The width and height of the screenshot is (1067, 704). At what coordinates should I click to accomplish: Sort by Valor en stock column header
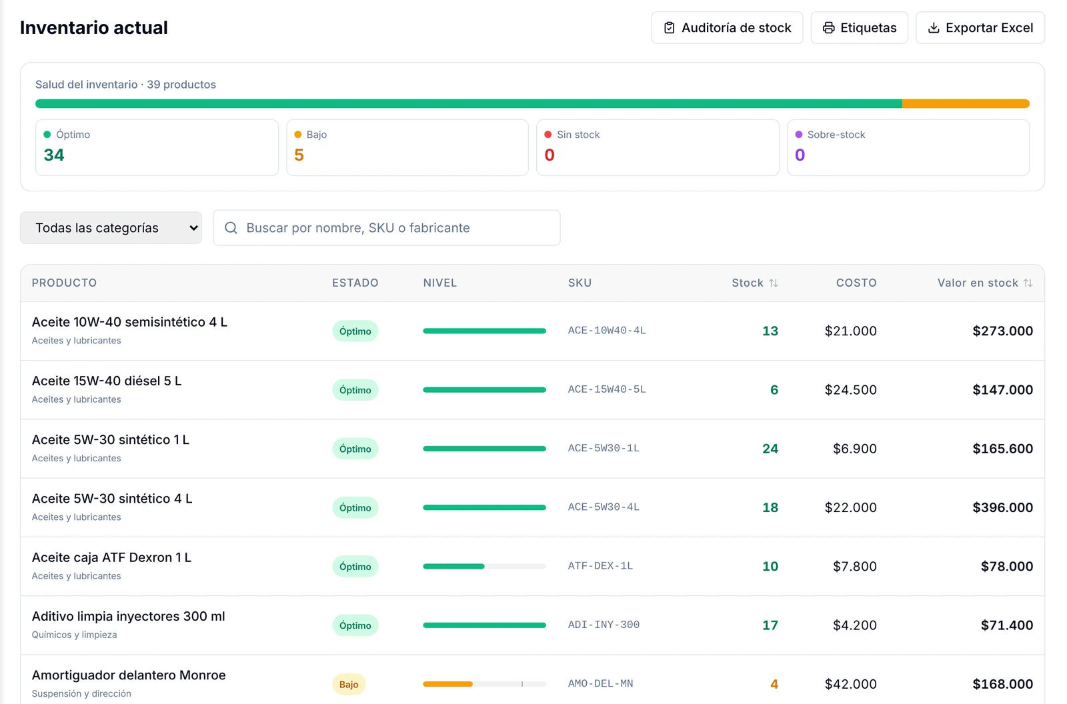(985, 283)
